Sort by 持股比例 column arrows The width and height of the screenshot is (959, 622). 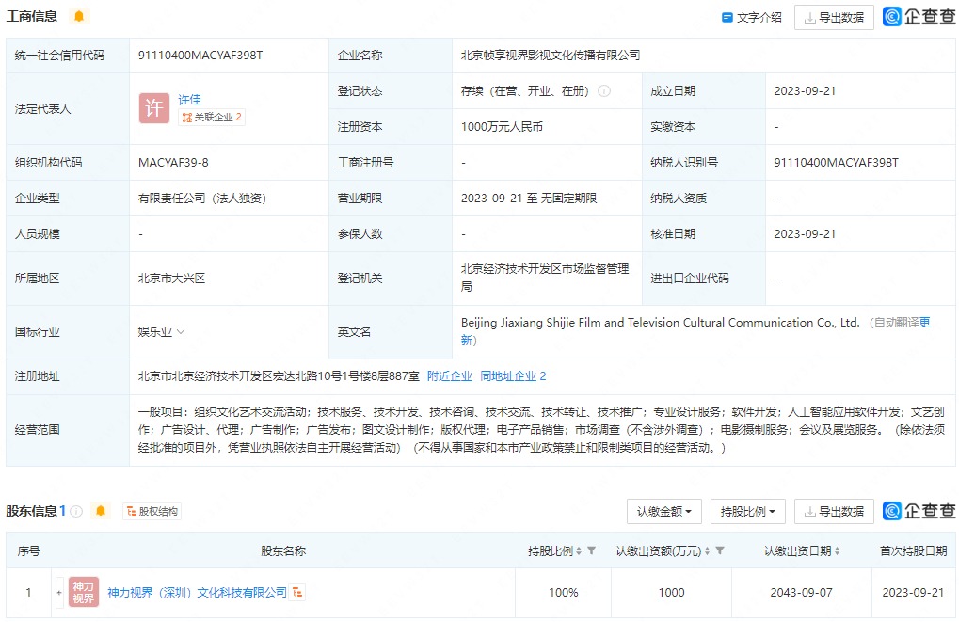click(579, 551)
